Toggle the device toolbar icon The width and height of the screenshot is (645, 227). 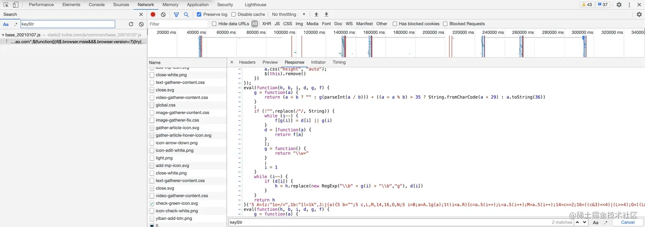click(15, 5)
